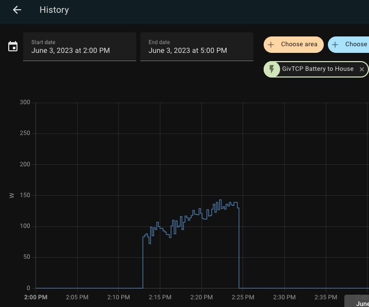The image size is (369, 307).
Task: Click the 2:20 PM axis label
Action: coord(201,297)
